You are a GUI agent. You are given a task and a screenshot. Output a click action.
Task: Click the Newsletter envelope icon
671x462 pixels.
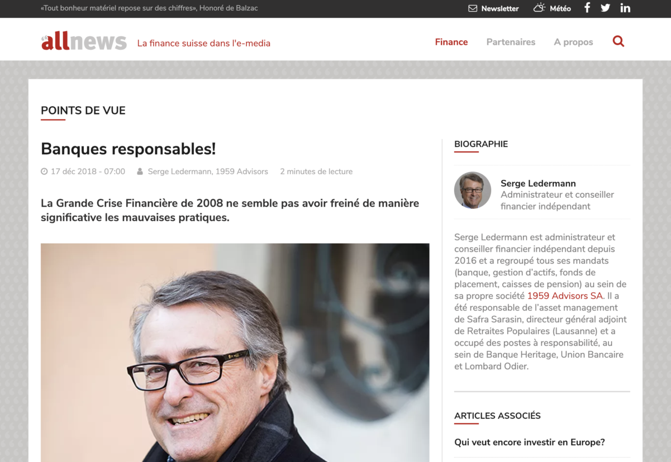pyautogui.click(x=473, y=8)
